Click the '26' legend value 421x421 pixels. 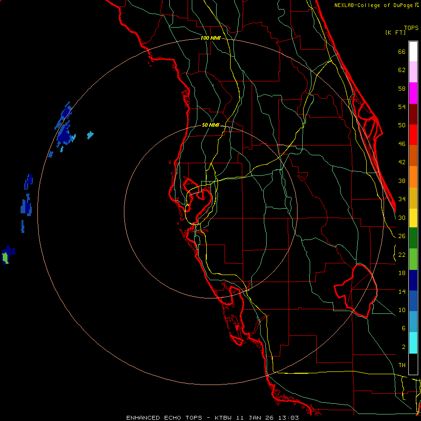[402, 236]
